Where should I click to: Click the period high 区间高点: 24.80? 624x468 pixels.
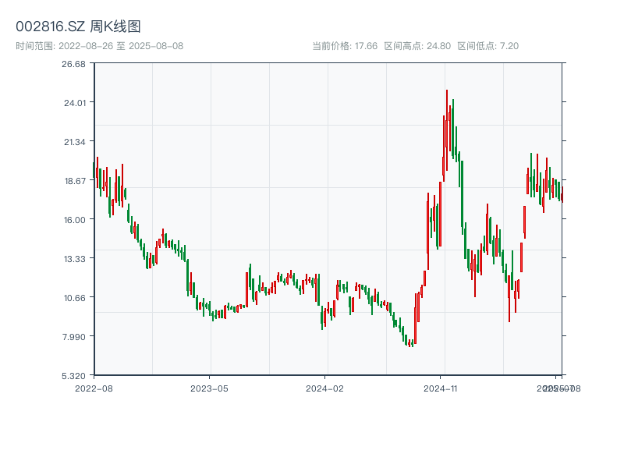point(417,46)
